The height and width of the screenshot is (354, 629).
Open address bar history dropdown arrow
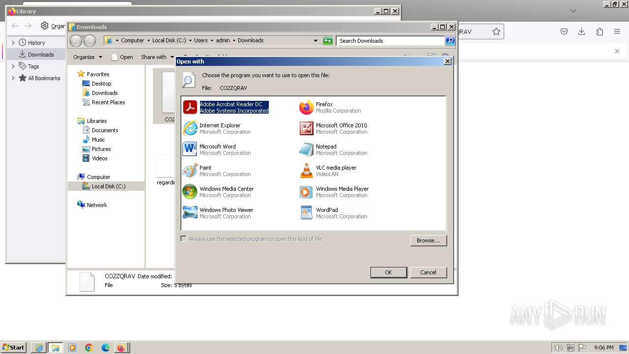pos(315,40)
